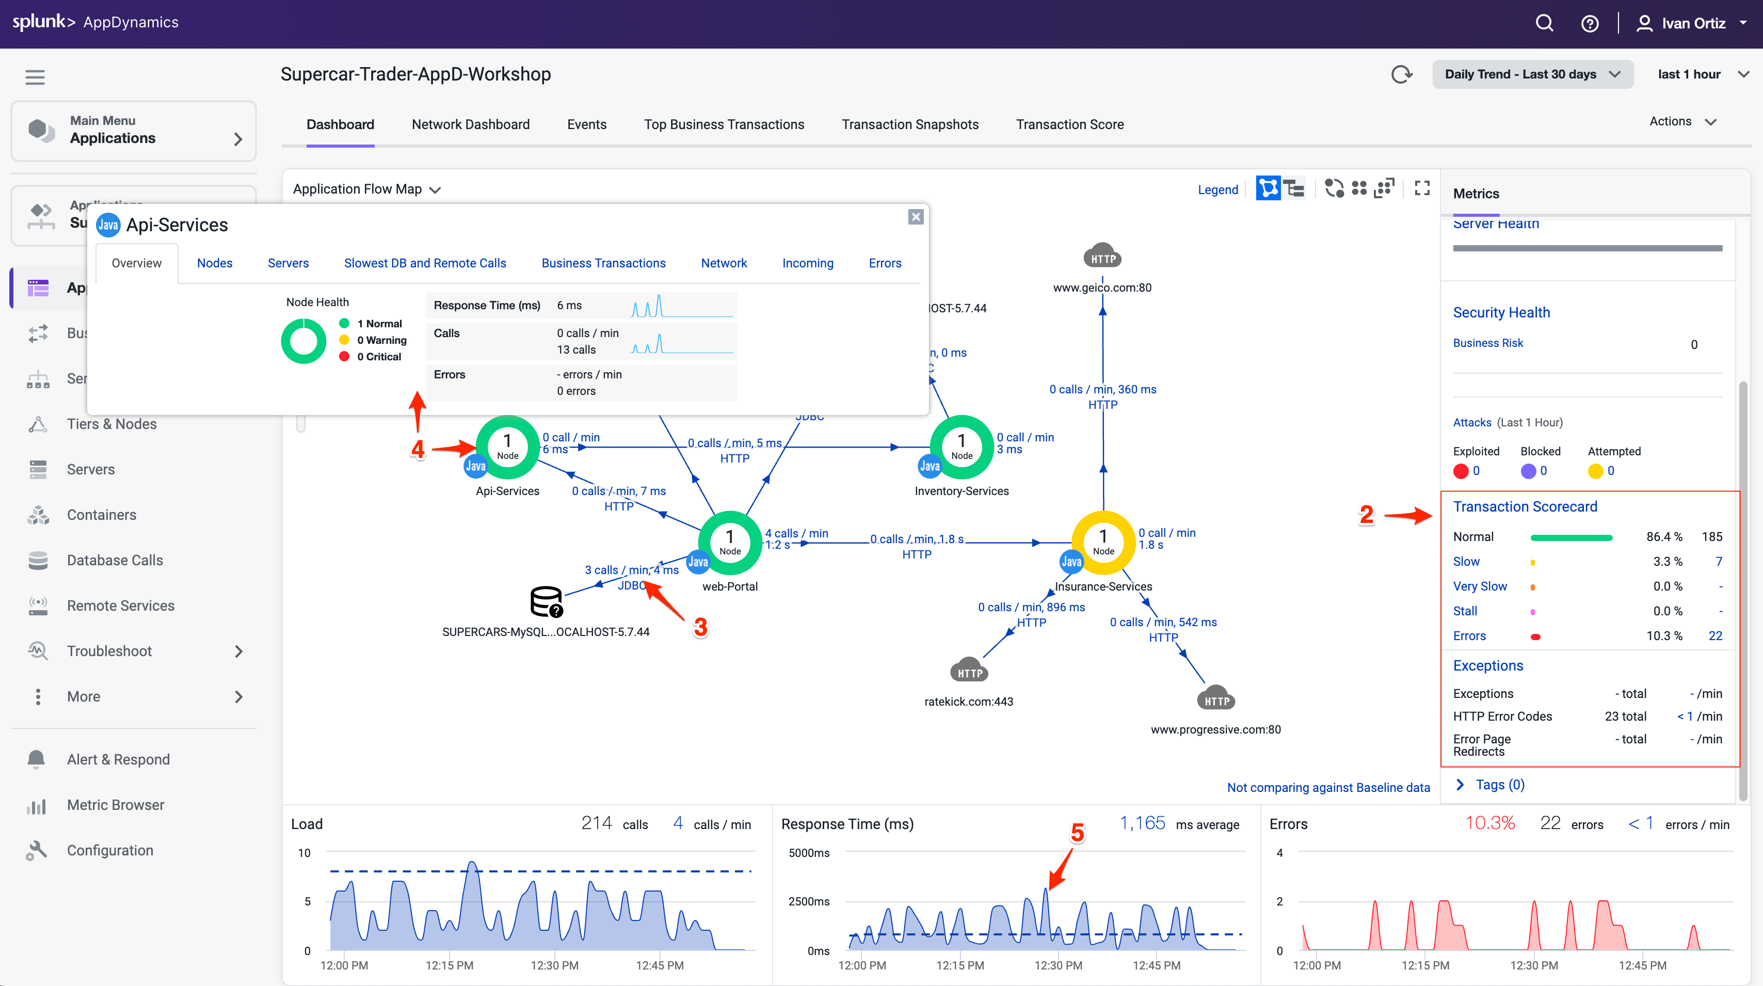Refresh the dashboard with the reload icon
1763x986 pixels.
pos(1402,74)
